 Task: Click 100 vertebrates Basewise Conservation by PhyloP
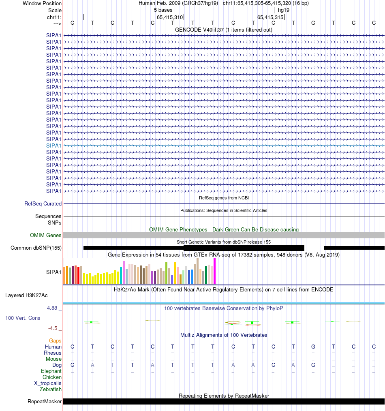pyautogui.click(x=224, y=308)
